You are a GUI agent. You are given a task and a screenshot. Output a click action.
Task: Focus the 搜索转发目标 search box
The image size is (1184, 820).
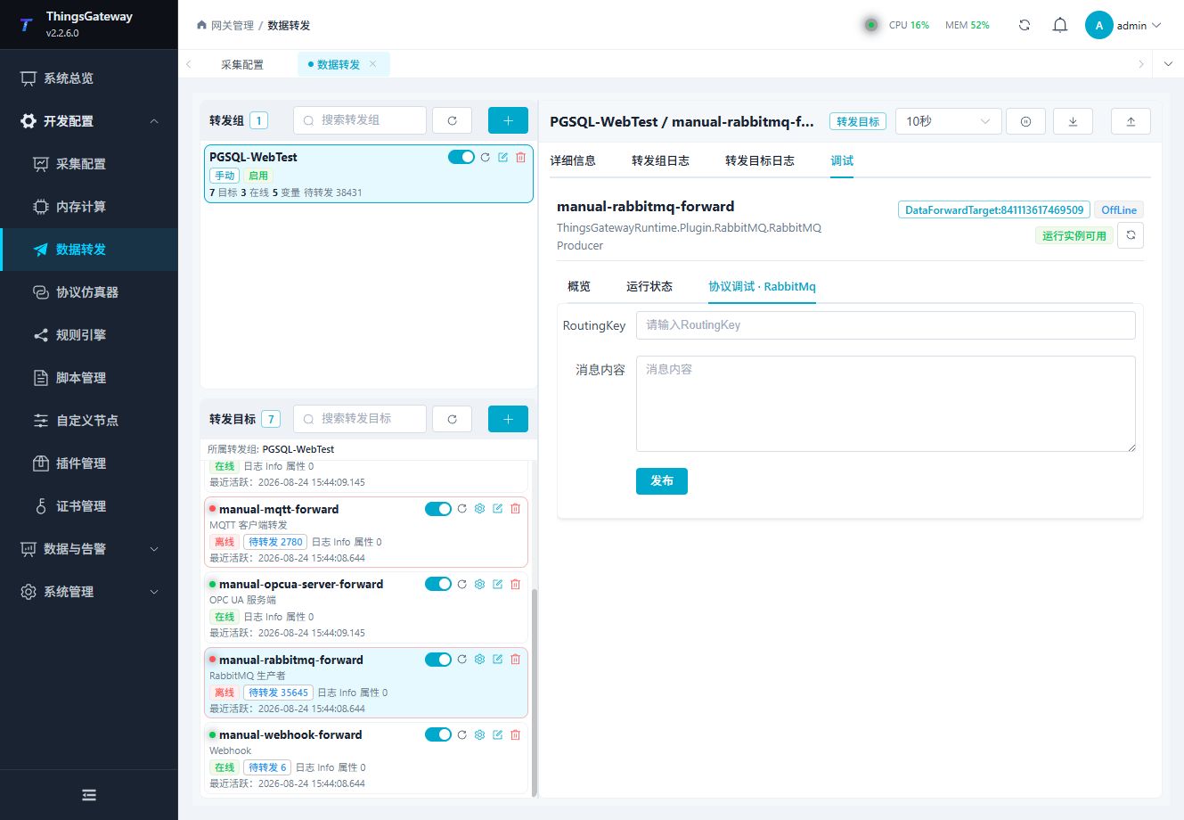(360, 419)
